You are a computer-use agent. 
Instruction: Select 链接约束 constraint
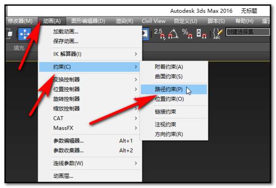tap(174, 112)
